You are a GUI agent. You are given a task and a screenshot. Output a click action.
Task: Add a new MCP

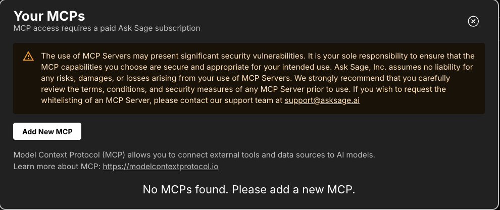coord(47,131)
